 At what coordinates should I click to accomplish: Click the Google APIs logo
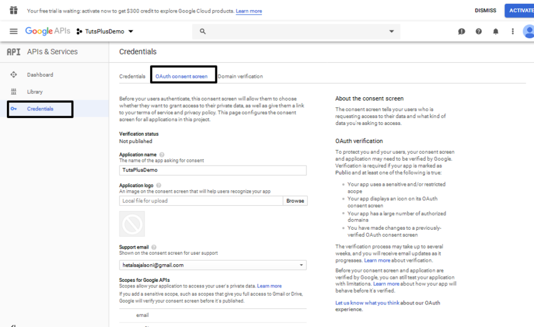tap(48, 31)
